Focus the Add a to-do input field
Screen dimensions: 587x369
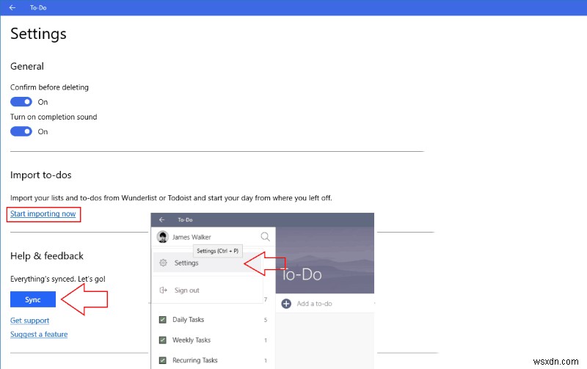click(326, 304)
